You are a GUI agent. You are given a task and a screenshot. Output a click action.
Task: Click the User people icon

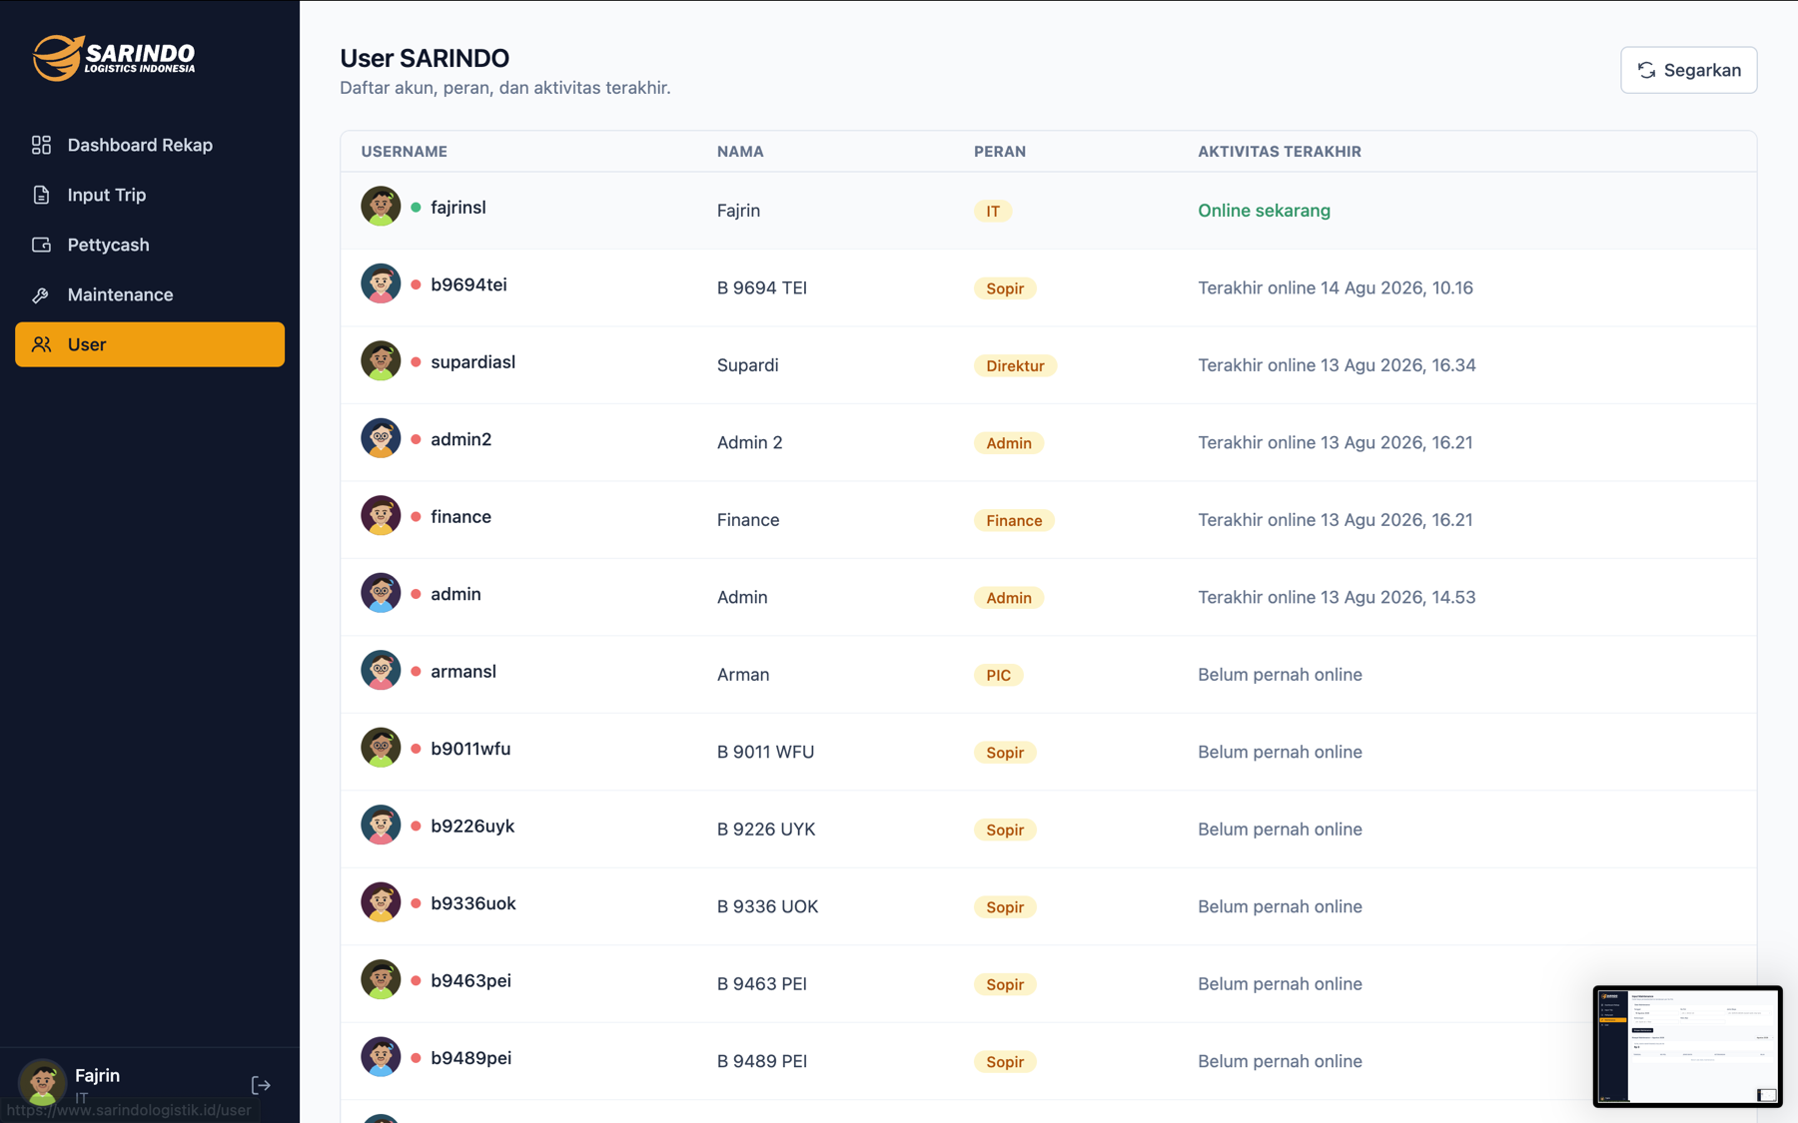(x=41, y=344)
